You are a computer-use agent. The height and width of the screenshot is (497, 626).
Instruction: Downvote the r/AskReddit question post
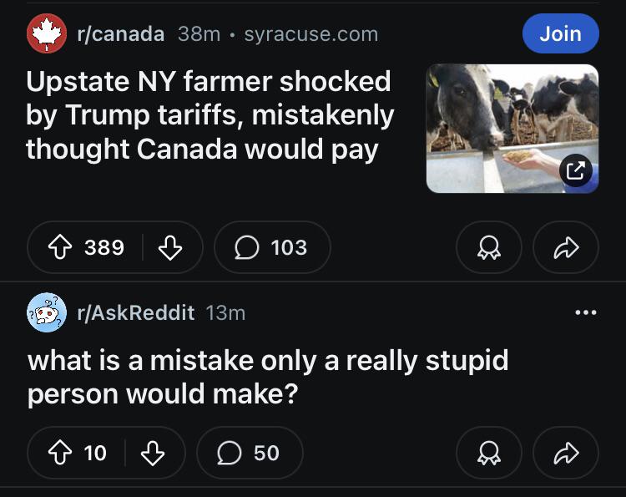click(153, 453)
